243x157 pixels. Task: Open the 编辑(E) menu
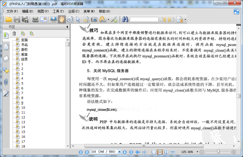pos(28,11)
